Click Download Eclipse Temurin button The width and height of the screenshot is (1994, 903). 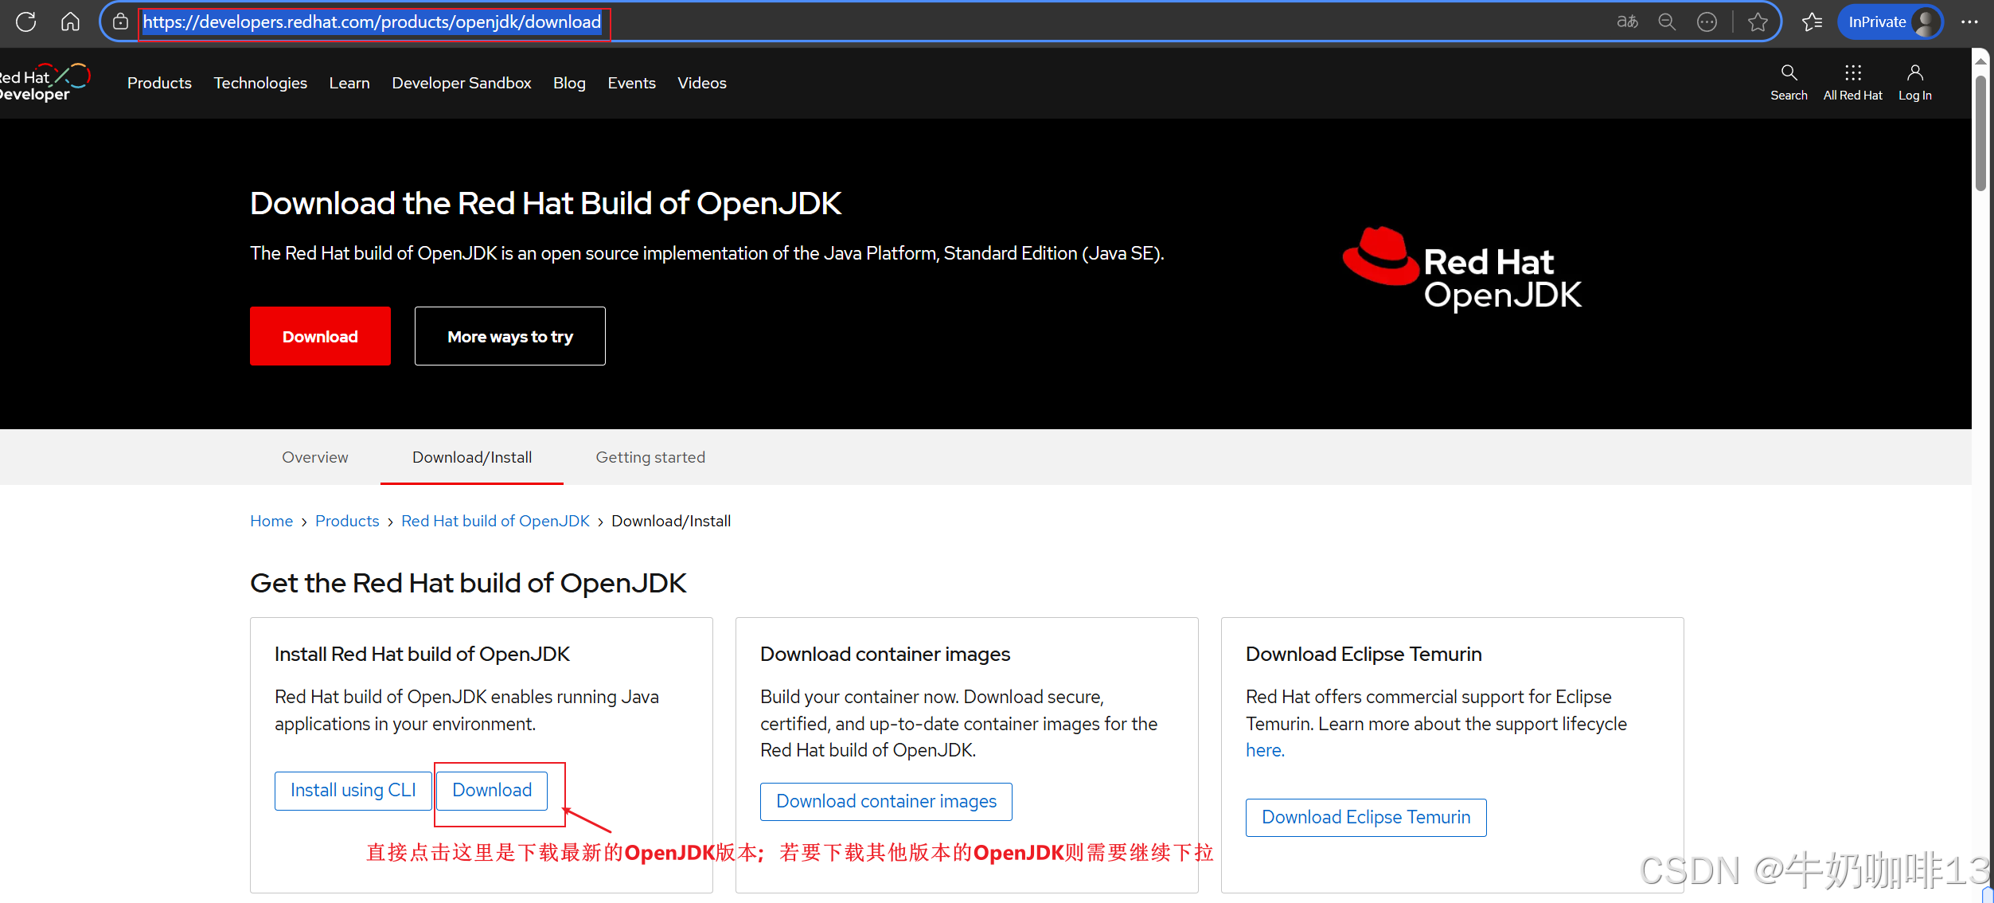click(x=1366, y=817)
